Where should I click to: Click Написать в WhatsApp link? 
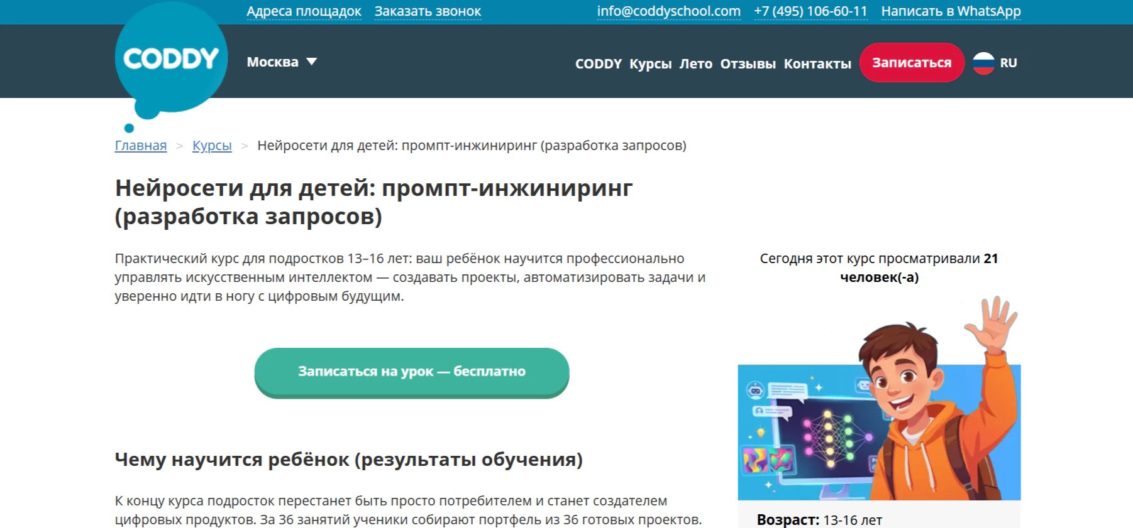click(951, 11)
